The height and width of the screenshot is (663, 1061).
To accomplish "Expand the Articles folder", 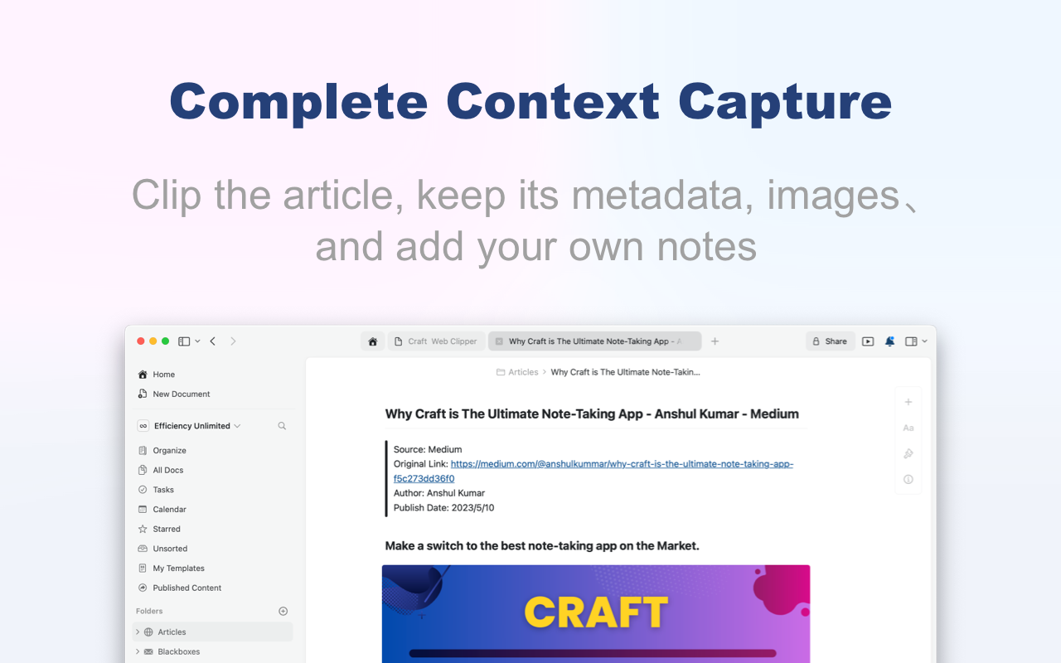I will 138,632.
